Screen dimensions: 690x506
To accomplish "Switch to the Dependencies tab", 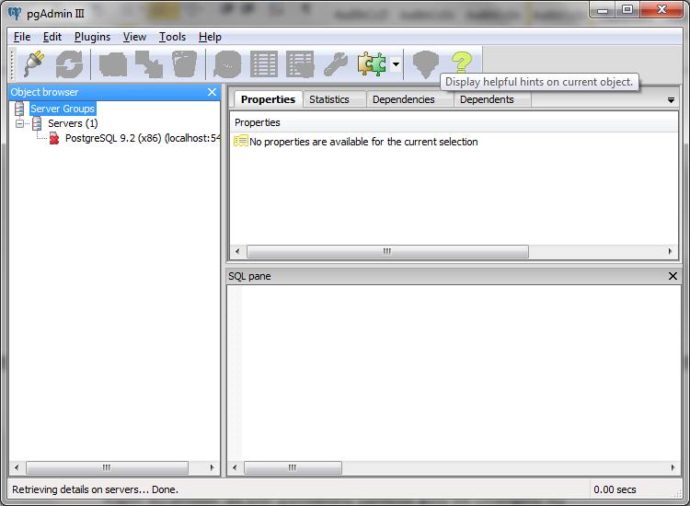I will click(403, 99).
